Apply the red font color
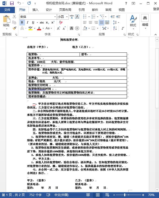Viewport: 159px width, 198px height. [39, 28]
